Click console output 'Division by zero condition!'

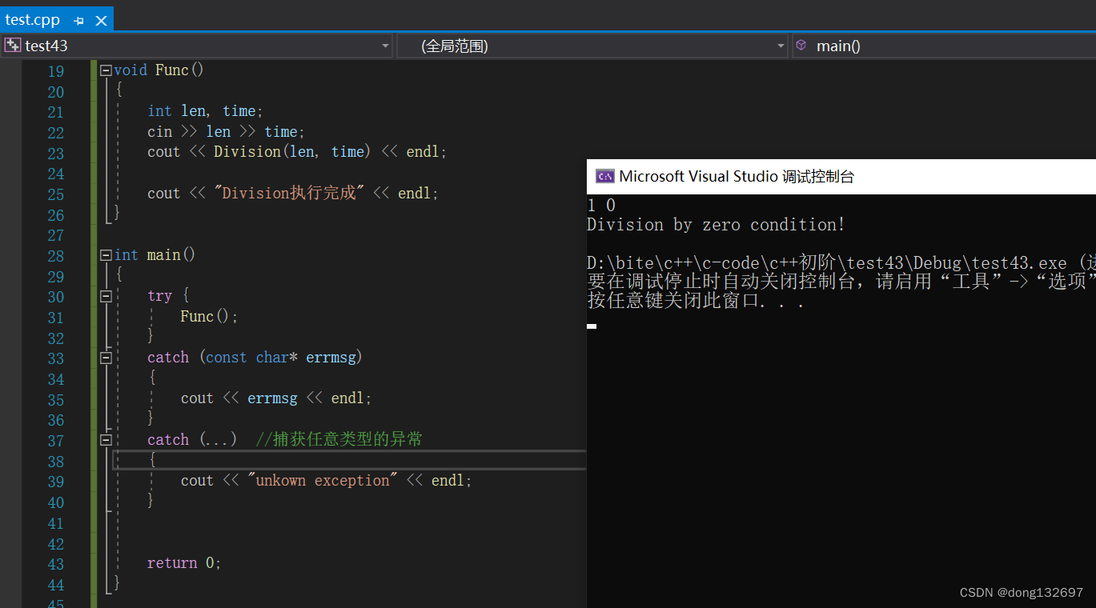[716, 225]
